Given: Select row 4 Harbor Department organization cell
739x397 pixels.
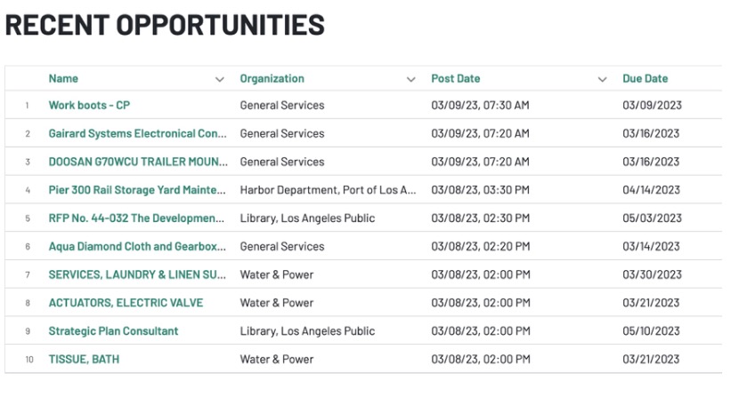Looking at the screenshot, I should [x=328, y=190].
